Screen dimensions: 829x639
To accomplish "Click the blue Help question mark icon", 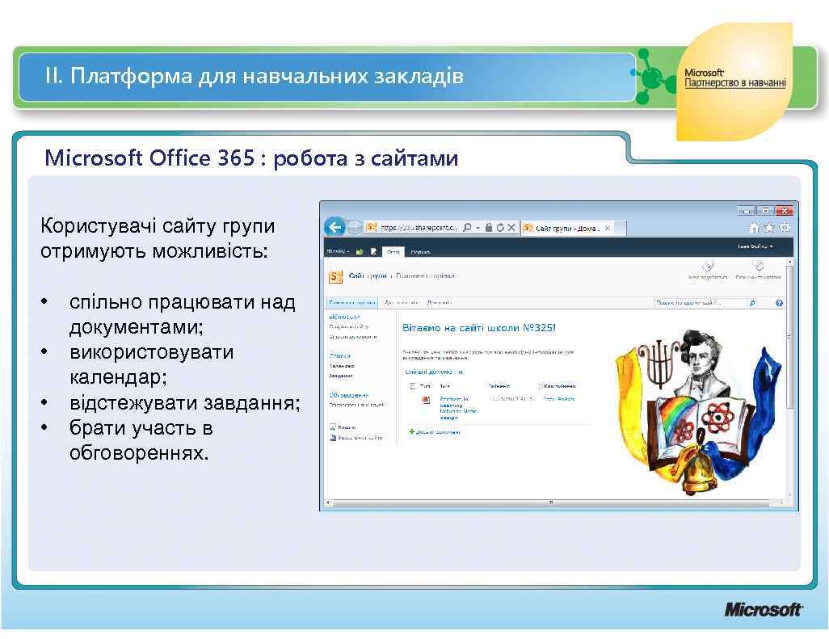I will coord(779,303).
